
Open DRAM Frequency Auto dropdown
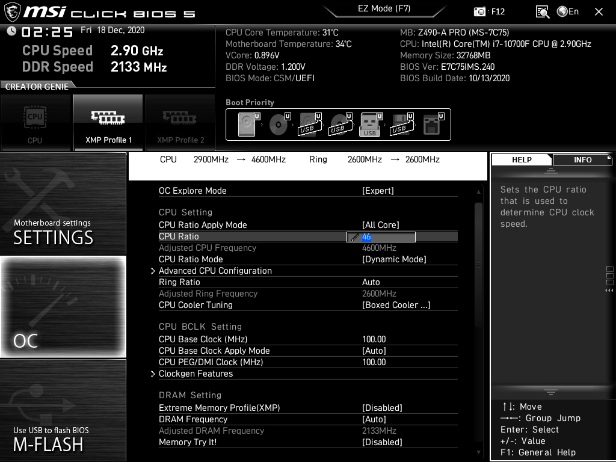(374, 419)
